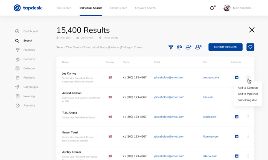Click the Site column header

tap(205, 62)
